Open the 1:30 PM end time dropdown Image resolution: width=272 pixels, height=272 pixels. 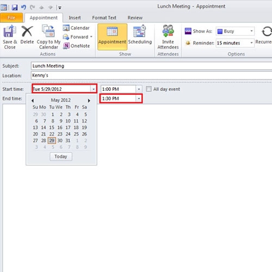139,98
